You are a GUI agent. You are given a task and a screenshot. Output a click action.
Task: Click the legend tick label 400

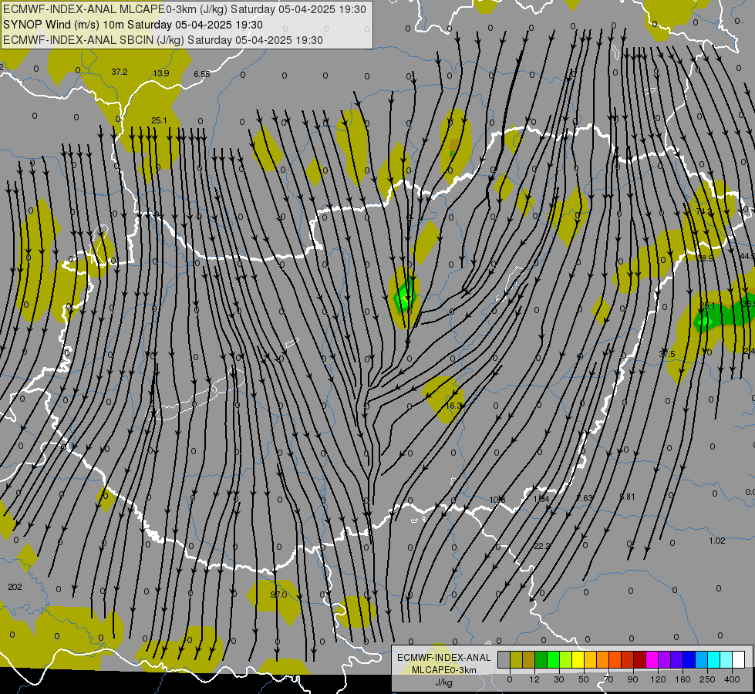732,679
